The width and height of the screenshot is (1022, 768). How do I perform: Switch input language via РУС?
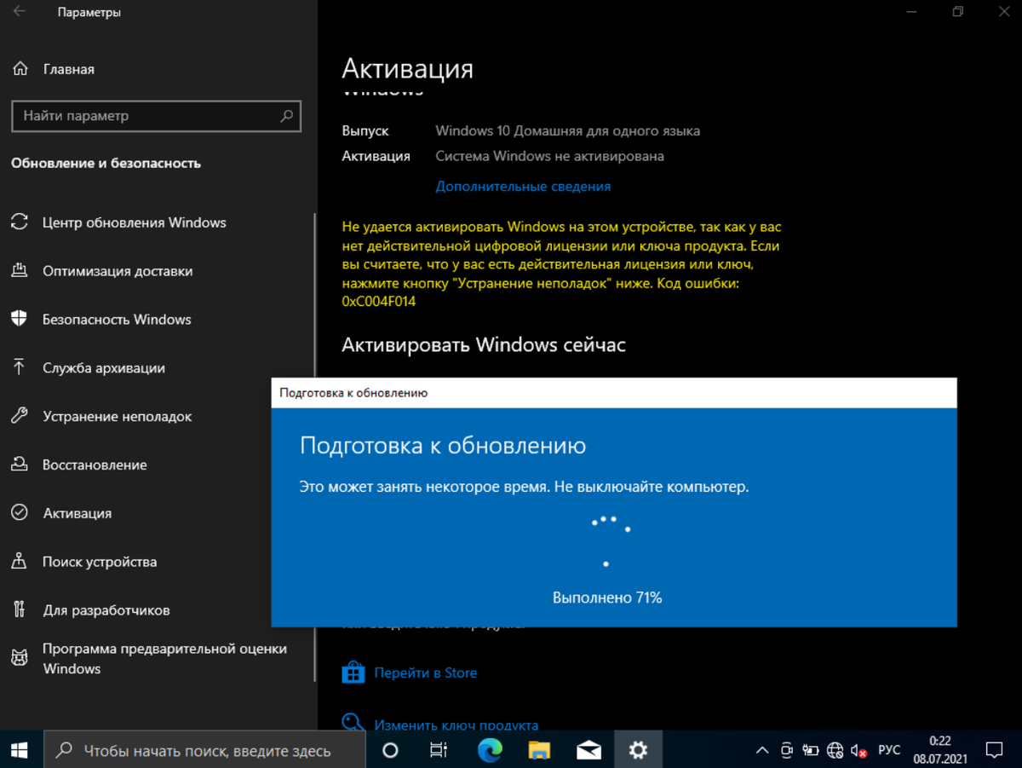(x=889, y=750)
